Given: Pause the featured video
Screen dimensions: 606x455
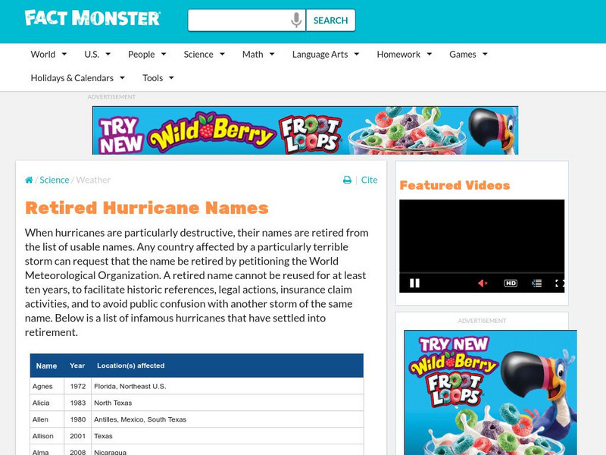Looking at the screenshot, I should tap(414, 283).
